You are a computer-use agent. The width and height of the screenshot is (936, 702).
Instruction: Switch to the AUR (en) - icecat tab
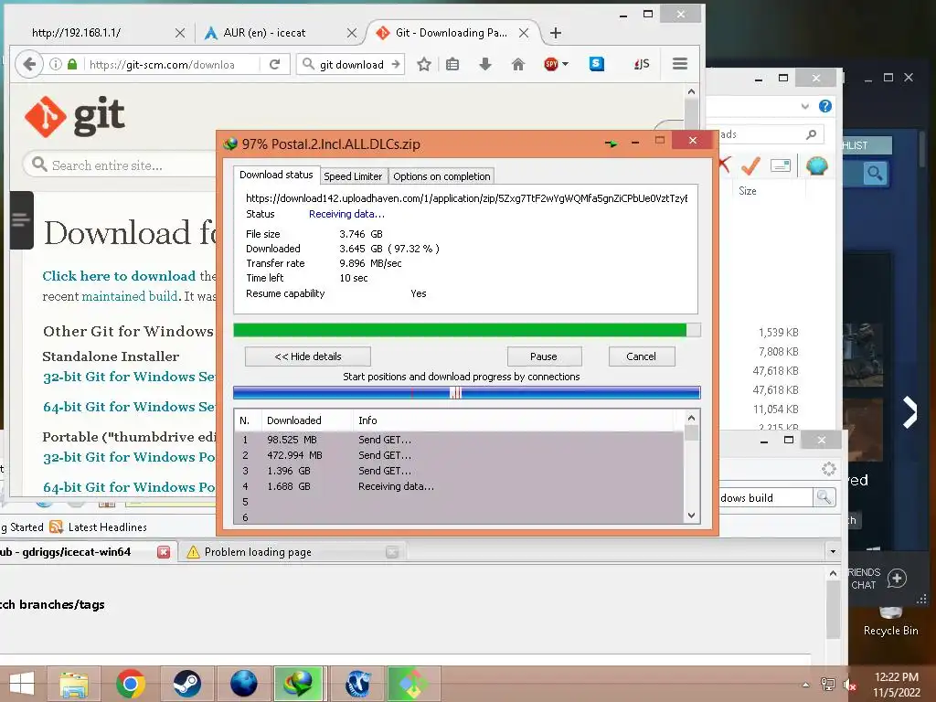(280, 33)
